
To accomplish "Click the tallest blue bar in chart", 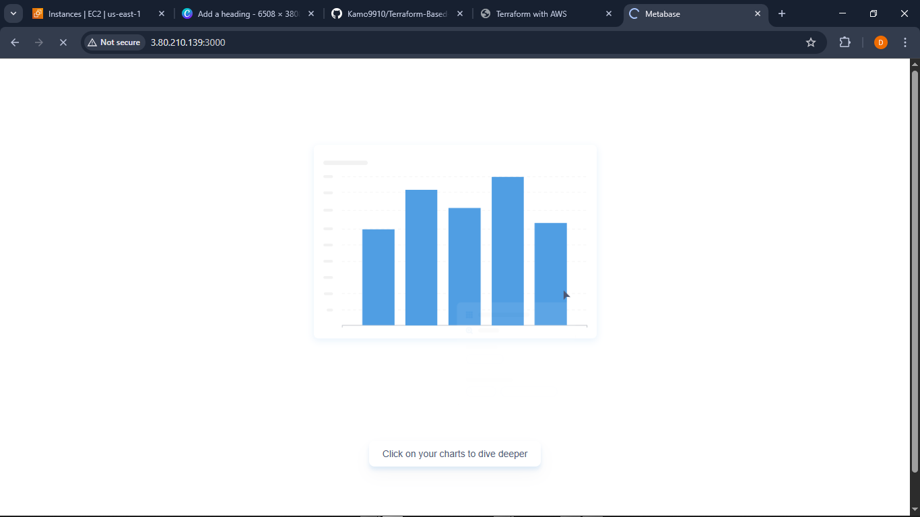I will tap(507, 250).
